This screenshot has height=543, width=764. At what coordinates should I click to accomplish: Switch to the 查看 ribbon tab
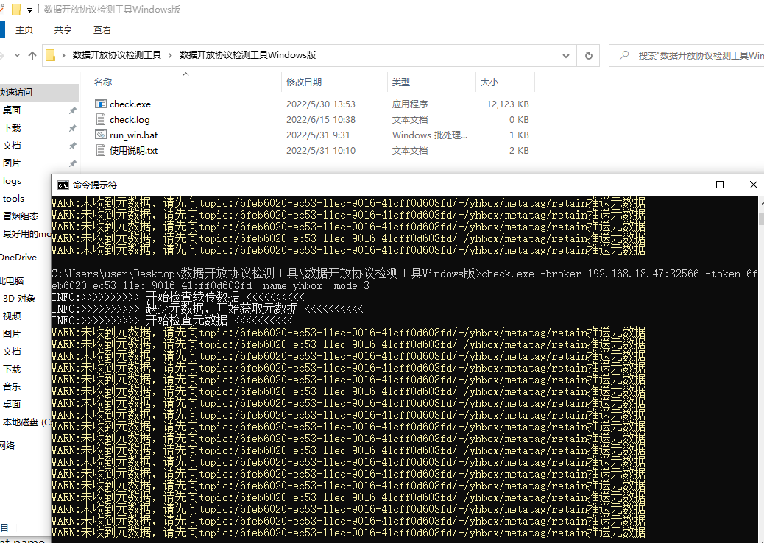[102, 29]
